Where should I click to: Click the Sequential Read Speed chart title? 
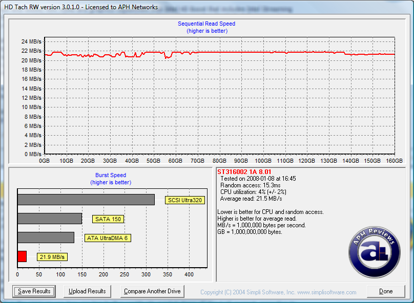pyautogui.click(x=206, y=24)
